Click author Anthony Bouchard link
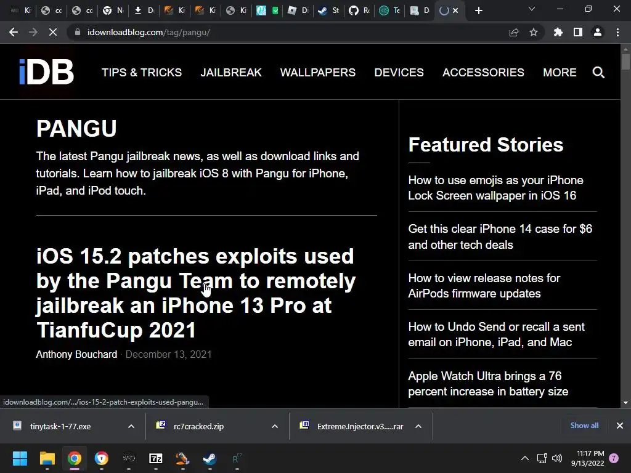Screen dimensions: 631x473 click(x=76, y=354)
